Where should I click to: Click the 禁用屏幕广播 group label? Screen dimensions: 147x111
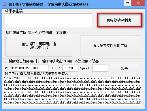(37, 33)
